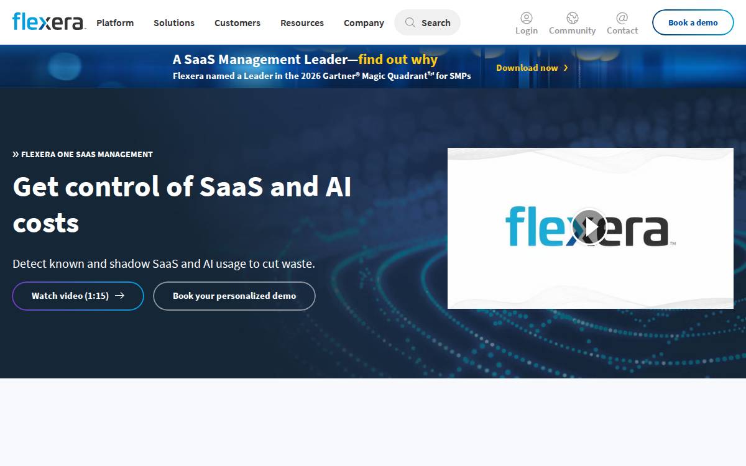
Task: Click the chevron next to Download now
Action: (566, 68)
